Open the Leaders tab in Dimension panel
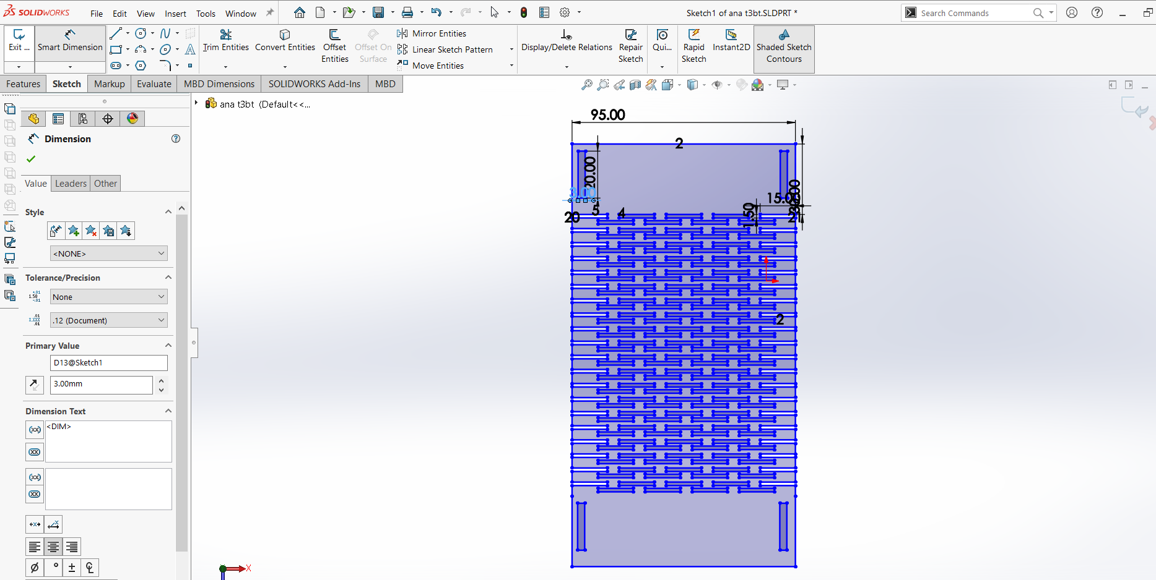This screenshot has width=1156, height=580. pyautogui.click(x=71, y=184)
